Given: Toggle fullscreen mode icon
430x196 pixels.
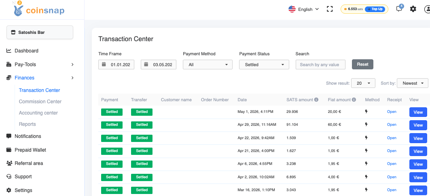Looking at the screenshot, I should [x=330, y=9].
